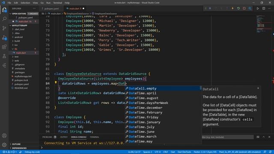Select DataCell.empty suggestion
This screenshot has width=274, height=154.
point(163,89)
